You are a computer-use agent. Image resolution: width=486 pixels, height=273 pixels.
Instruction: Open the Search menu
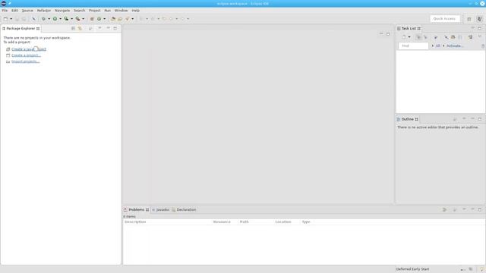tap(79, 11)
